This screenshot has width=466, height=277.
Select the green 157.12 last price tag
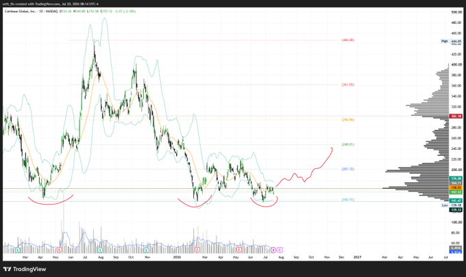[x=456, y=192]
